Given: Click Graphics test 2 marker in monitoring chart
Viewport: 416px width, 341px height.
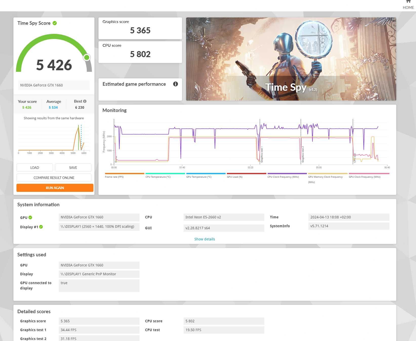Looking at the screenshot, I should [303, 154].
